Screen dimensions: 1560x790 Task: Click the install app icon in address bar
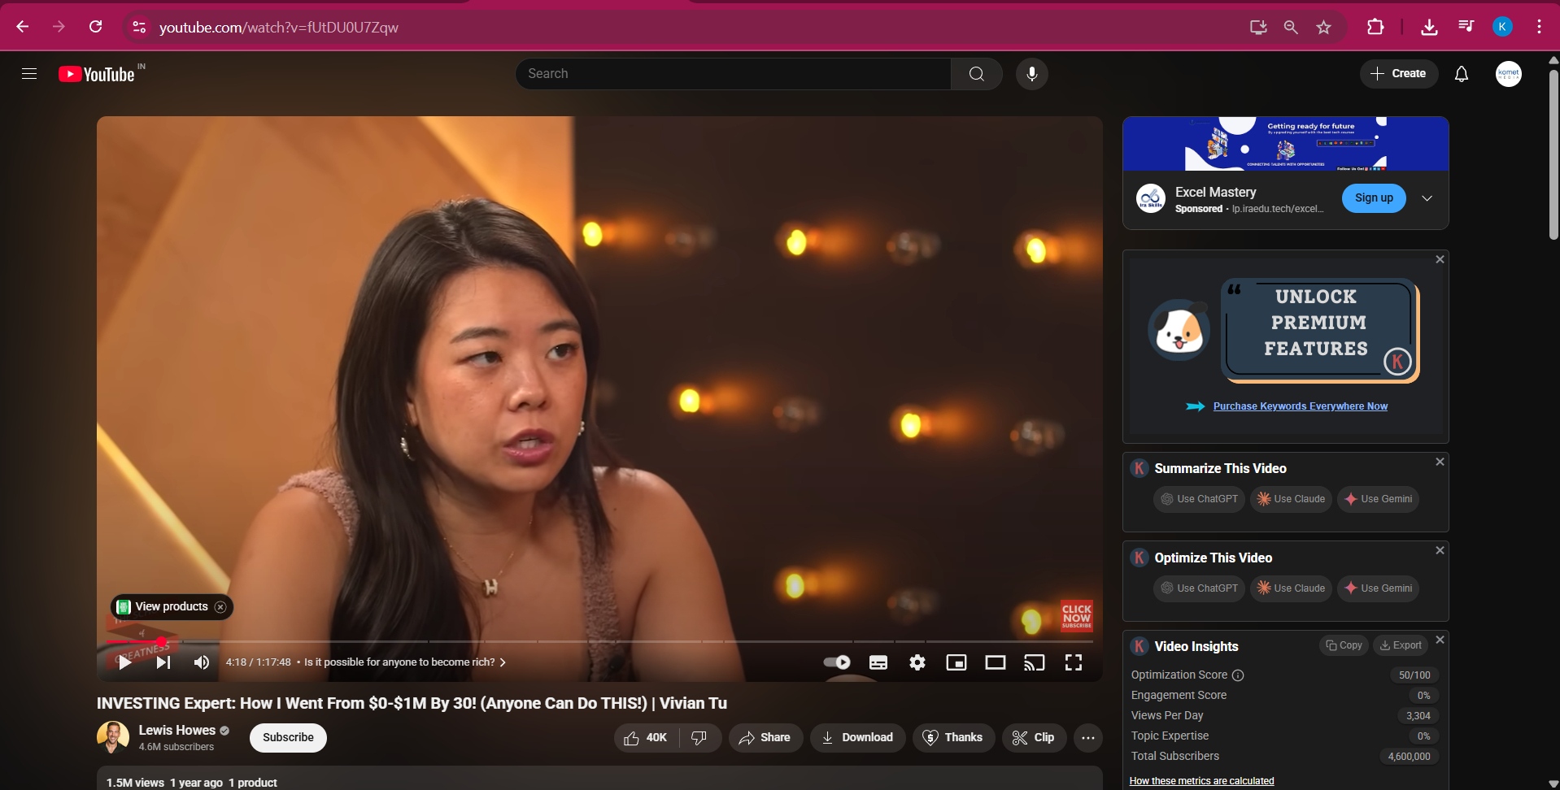pos(1258,27)
